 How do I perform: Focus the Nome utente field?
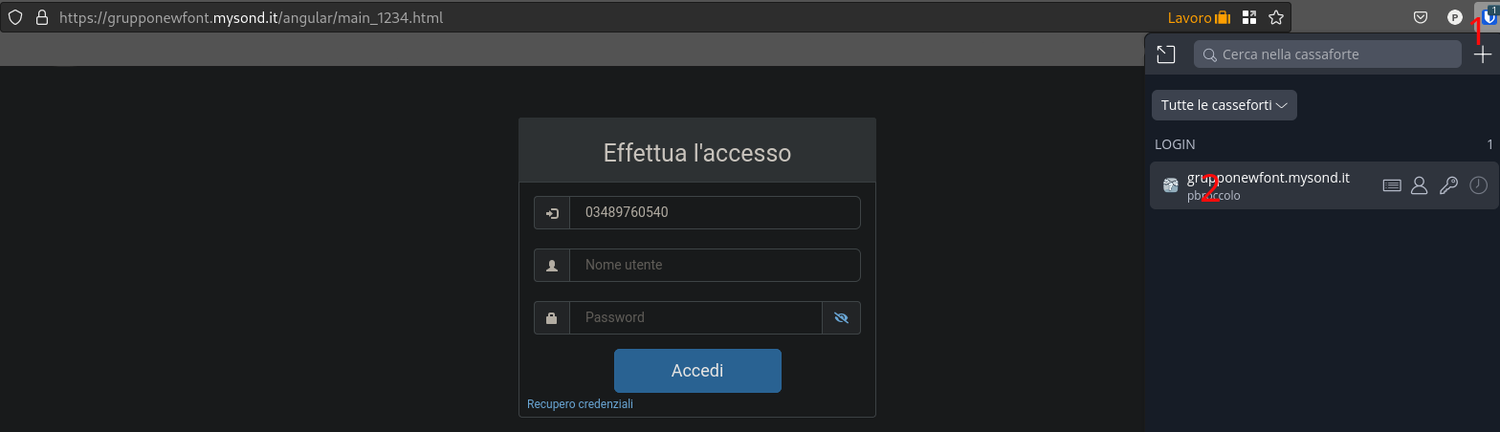point(714,265)
